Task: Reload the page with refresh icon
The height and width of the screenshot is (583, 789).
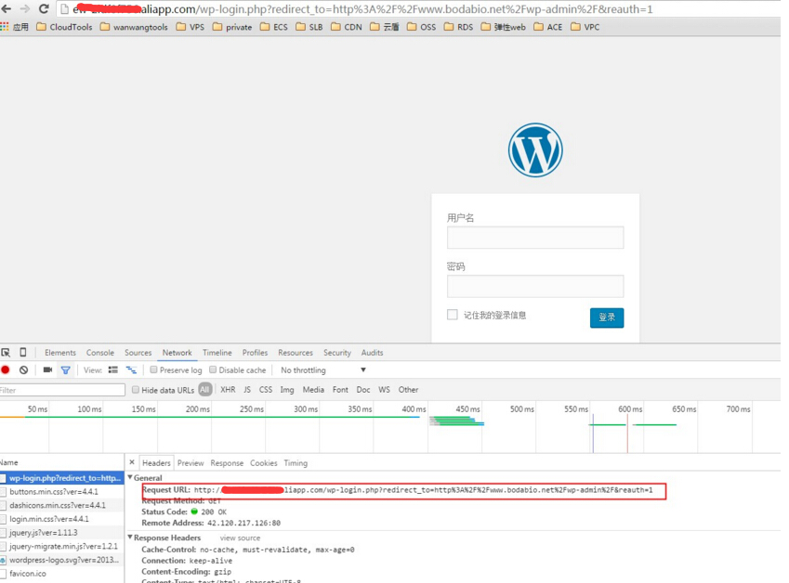Action: coord(44,9)
